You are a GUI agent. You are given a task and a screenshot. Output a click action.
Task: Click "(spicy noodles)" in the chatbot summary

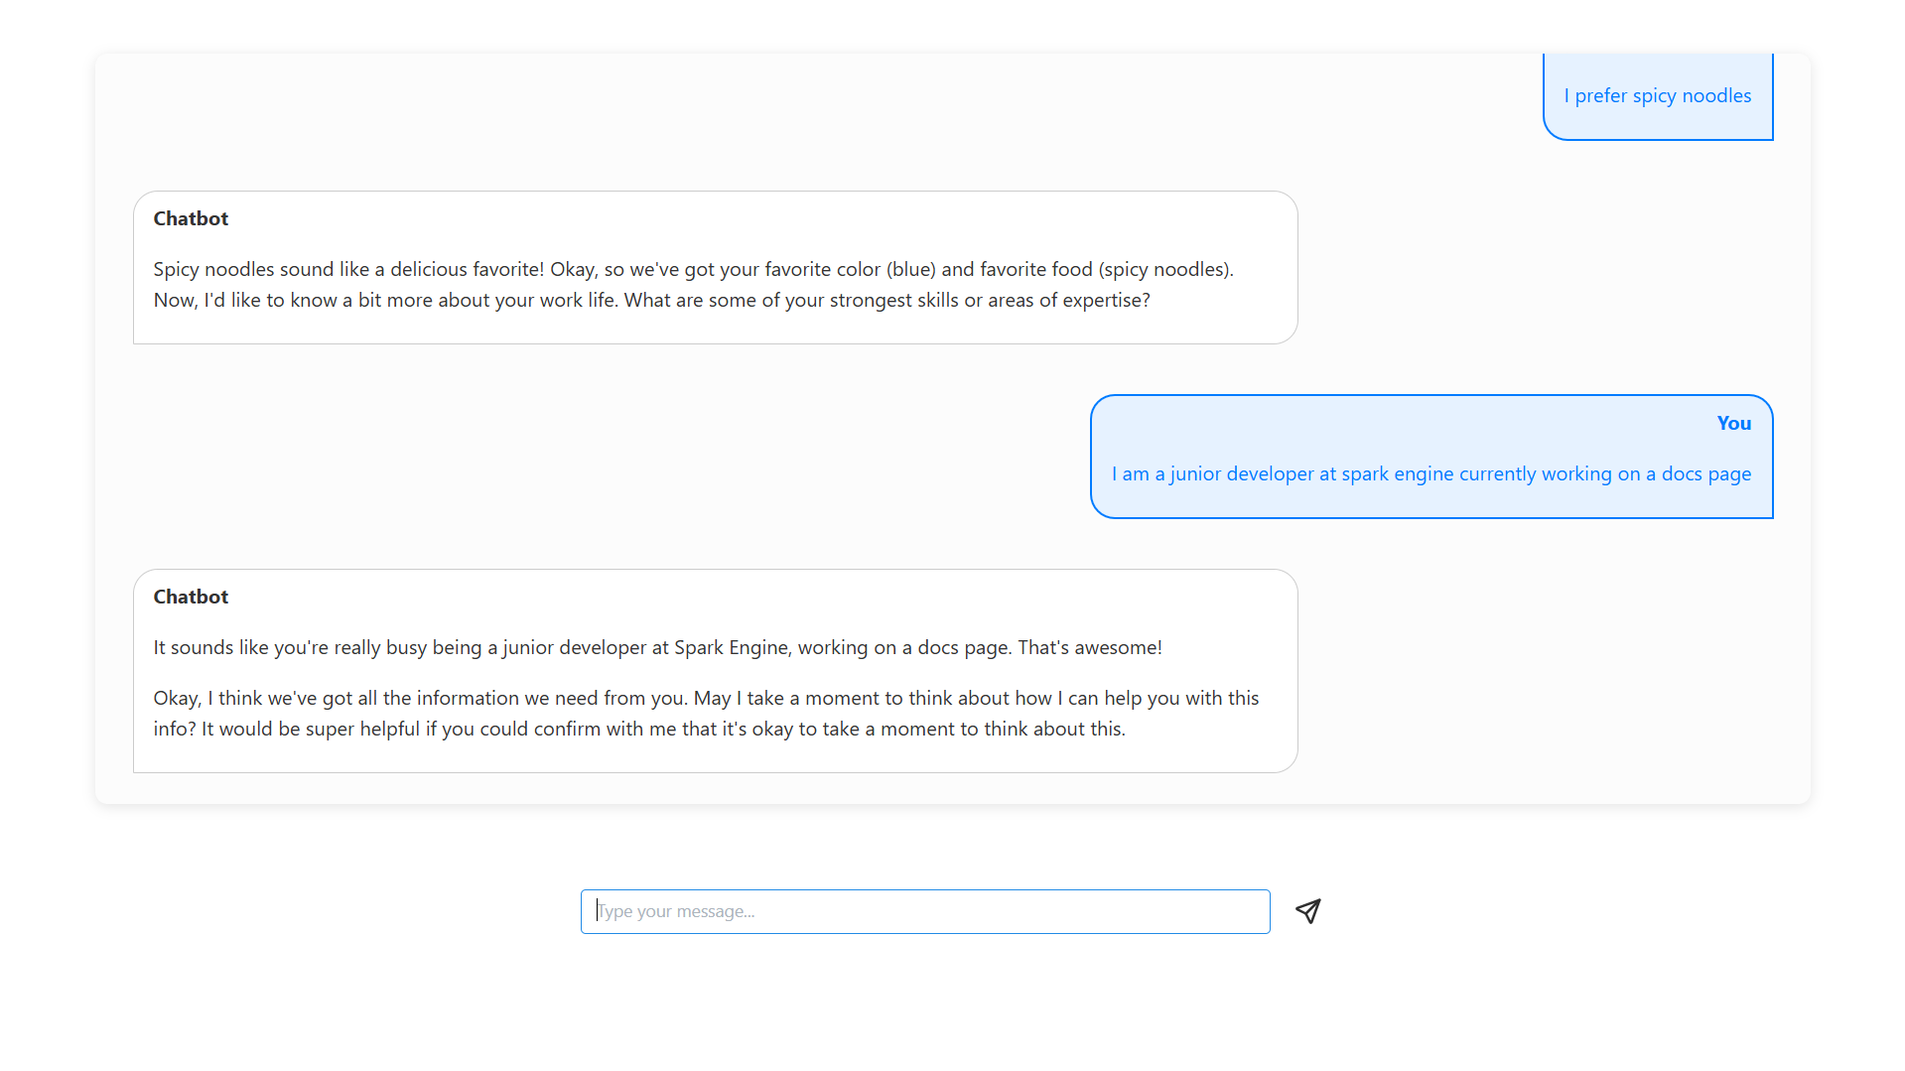pos(1164,270)
